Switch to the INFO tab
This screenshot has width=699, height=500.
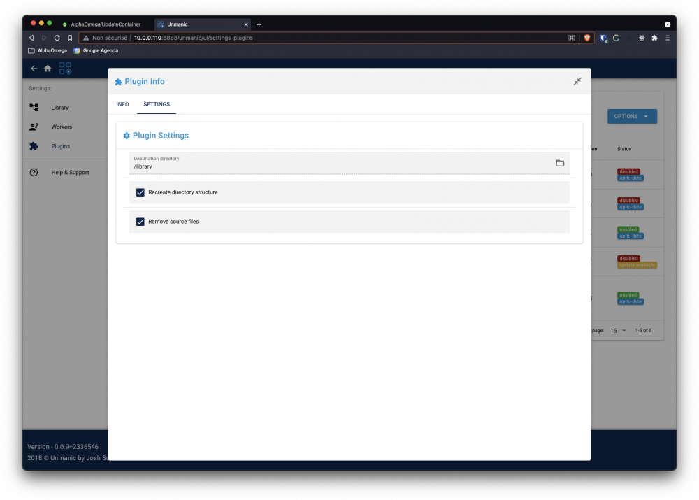click(x=122, y=104)
